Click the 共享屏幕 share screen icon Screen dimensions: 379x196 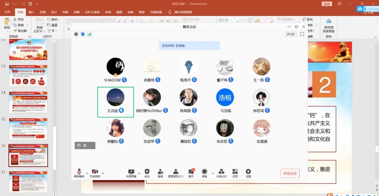tap(131, 172)
